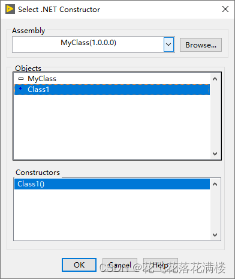Click the Cancel button
Viewport: 235px width, 279px height.
click(x=120, y=265)
